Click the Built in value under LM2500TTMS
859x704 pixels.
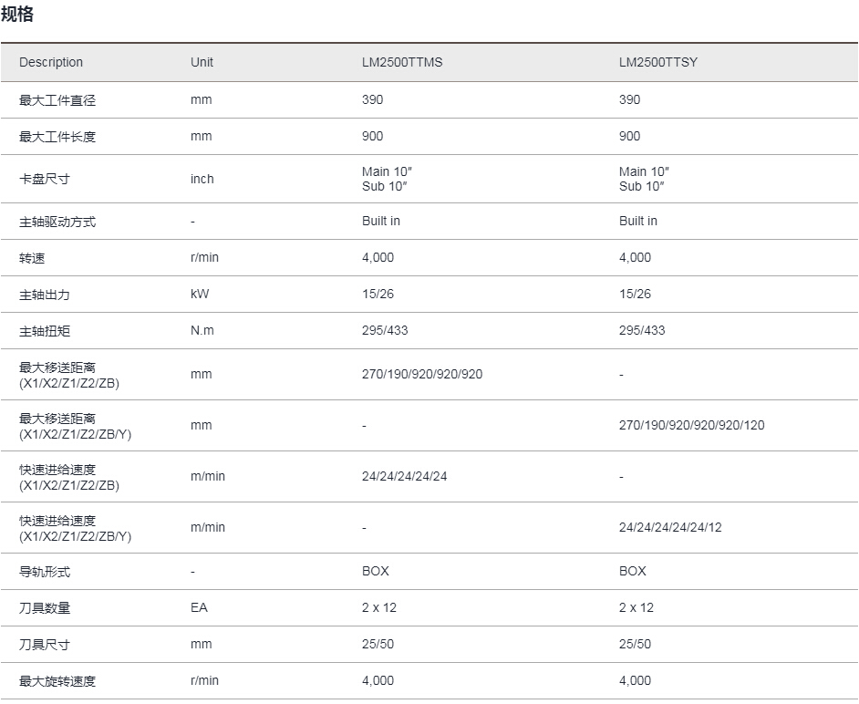(x=381, y=221)
